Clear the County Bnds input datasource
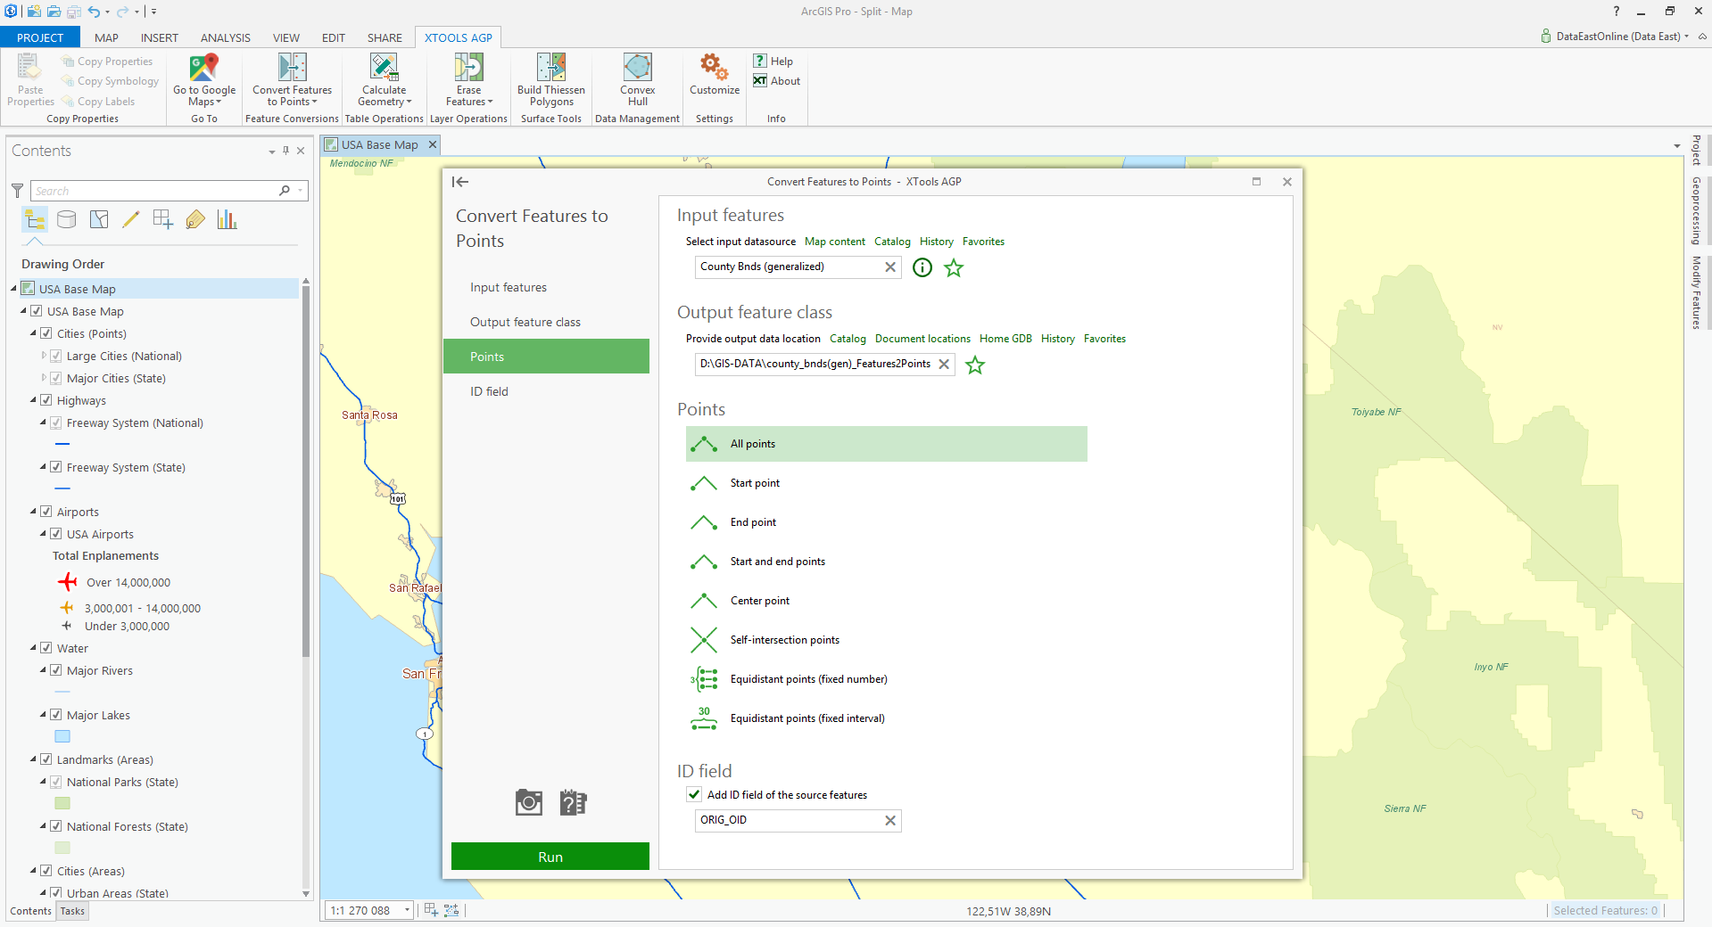This screenshot has width=1712, height=927. (x=889, y=267)
